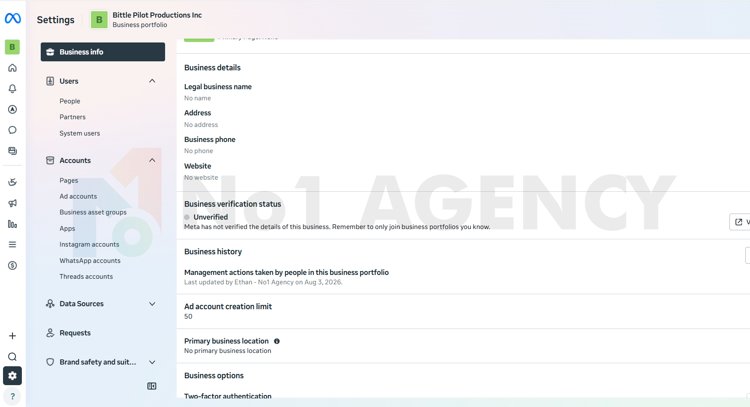
Task: Open the dollar coin billing icon
Action: [12, 265]
